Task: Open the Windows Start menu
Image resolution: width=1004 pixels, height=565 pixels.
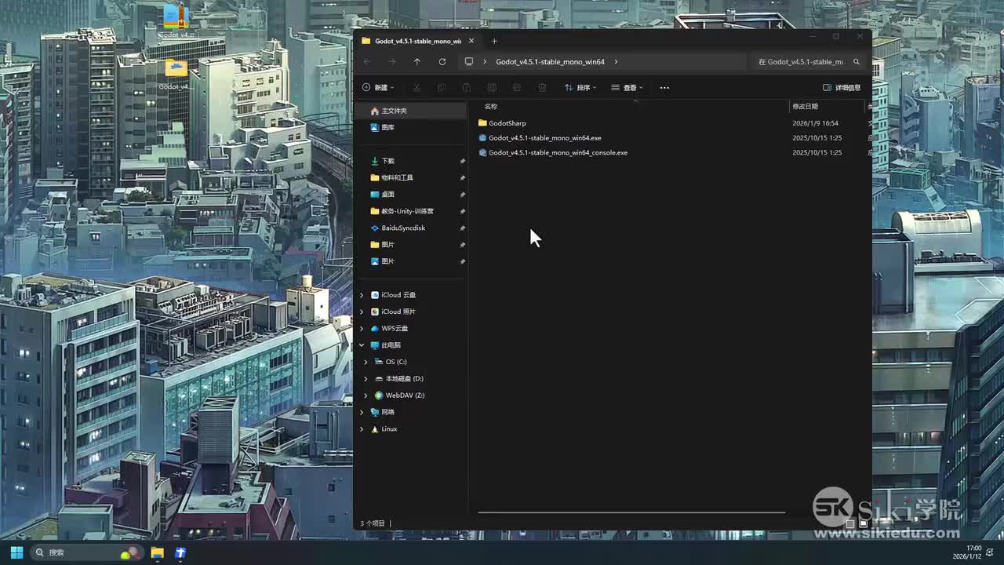Action: tap(16, 552)
